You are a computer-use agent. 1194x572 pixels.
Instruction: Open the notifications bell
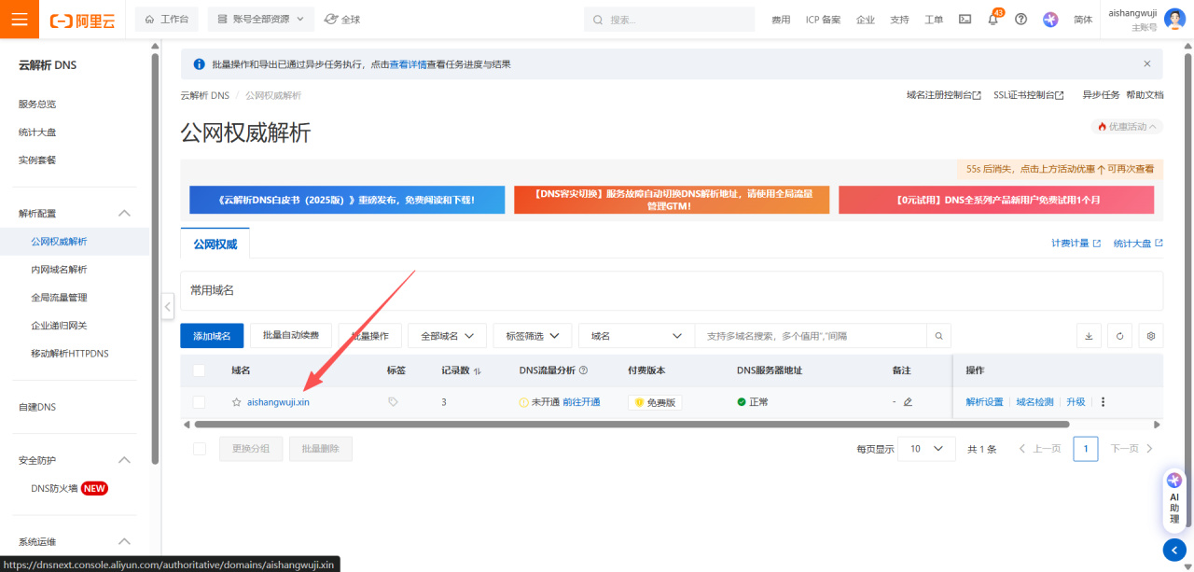993,20
